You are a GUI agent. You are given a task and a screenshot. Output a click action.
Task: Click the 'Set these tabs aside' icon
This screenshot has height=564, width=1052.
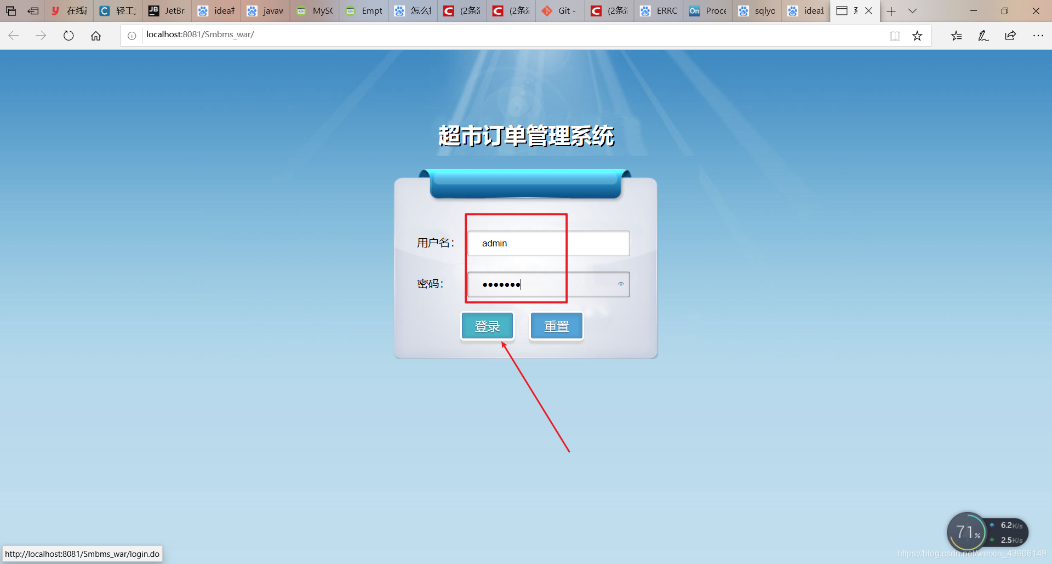11,11
